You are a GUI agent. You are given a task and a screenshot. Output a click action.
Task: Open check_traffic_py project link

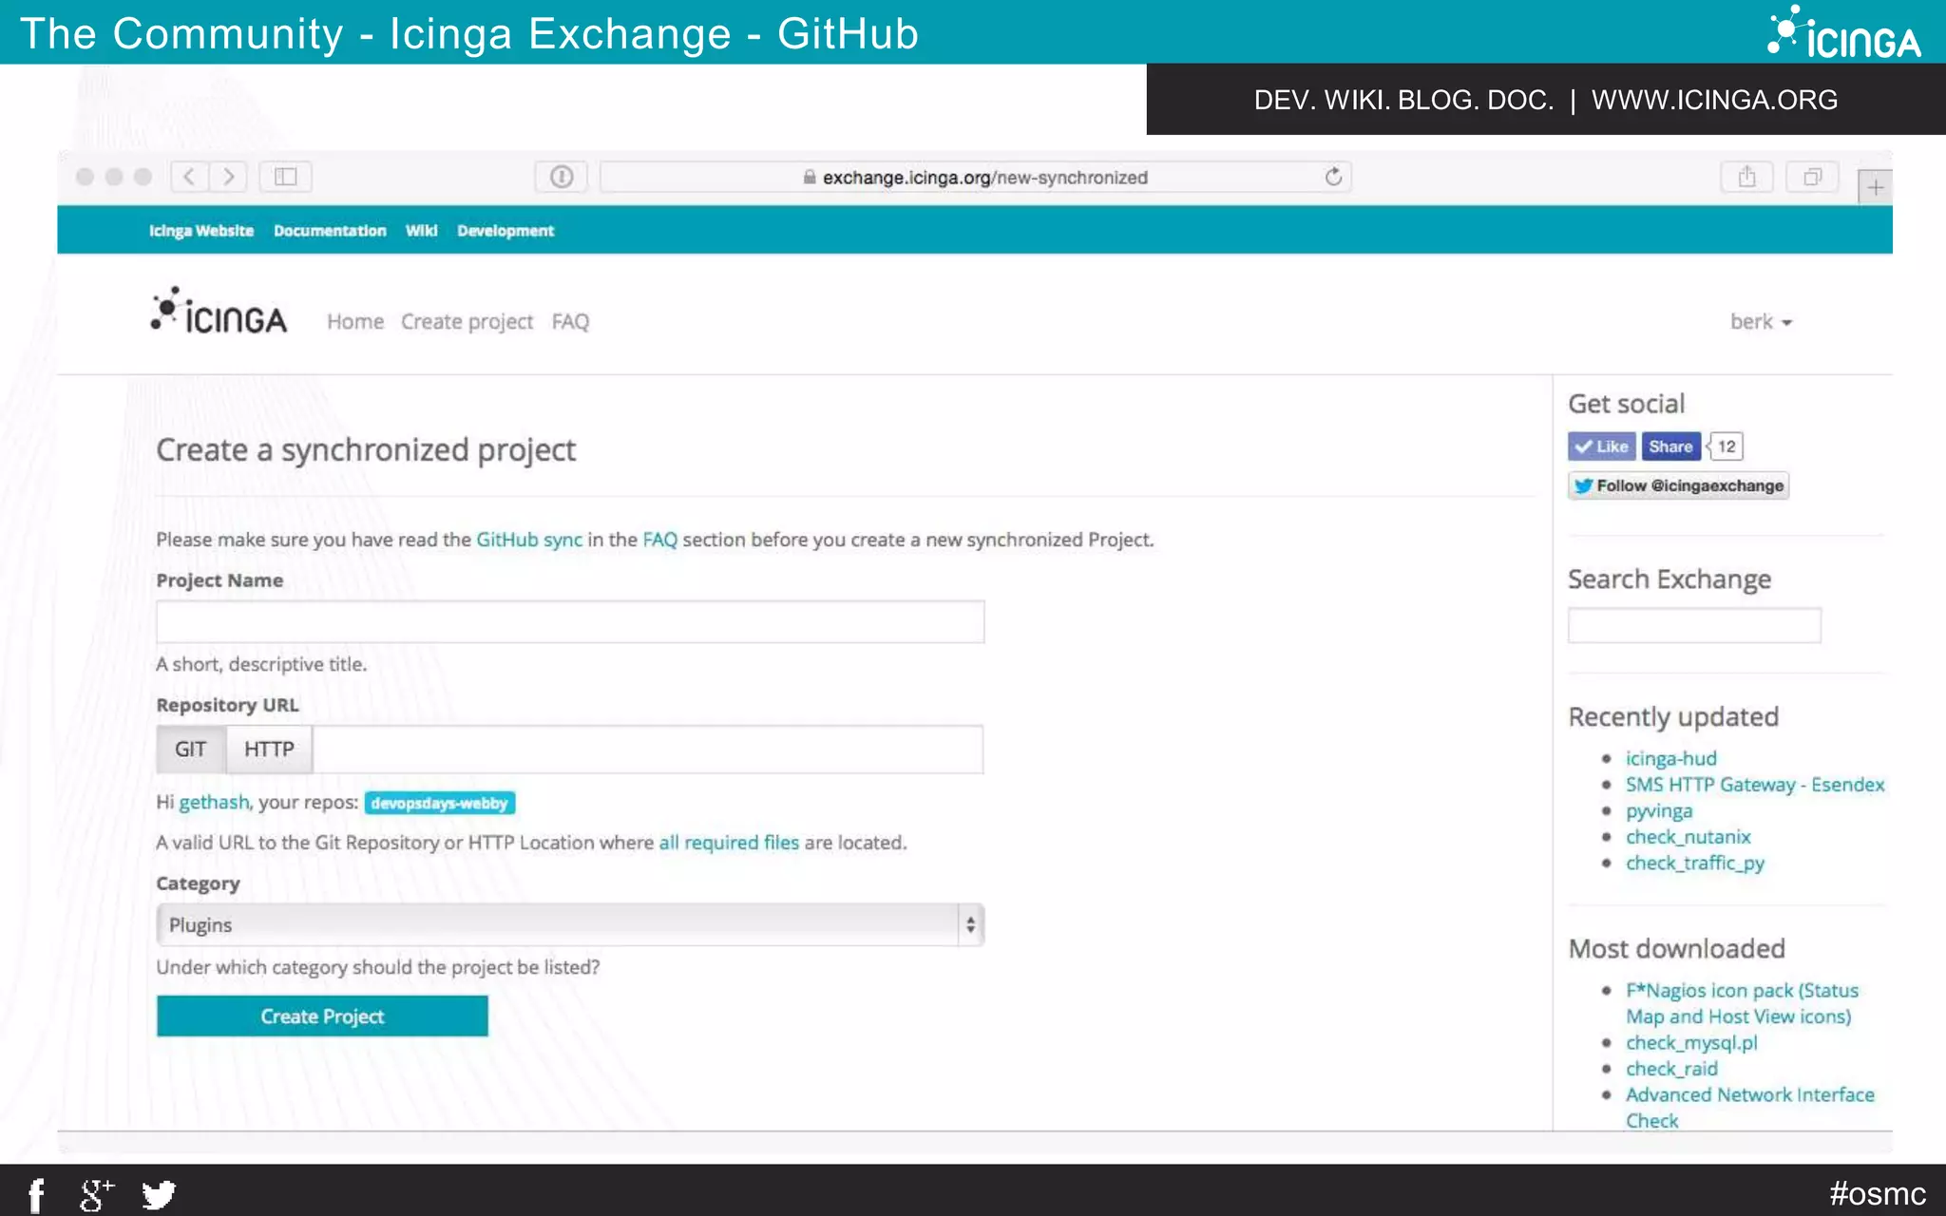click(1694, 864)
